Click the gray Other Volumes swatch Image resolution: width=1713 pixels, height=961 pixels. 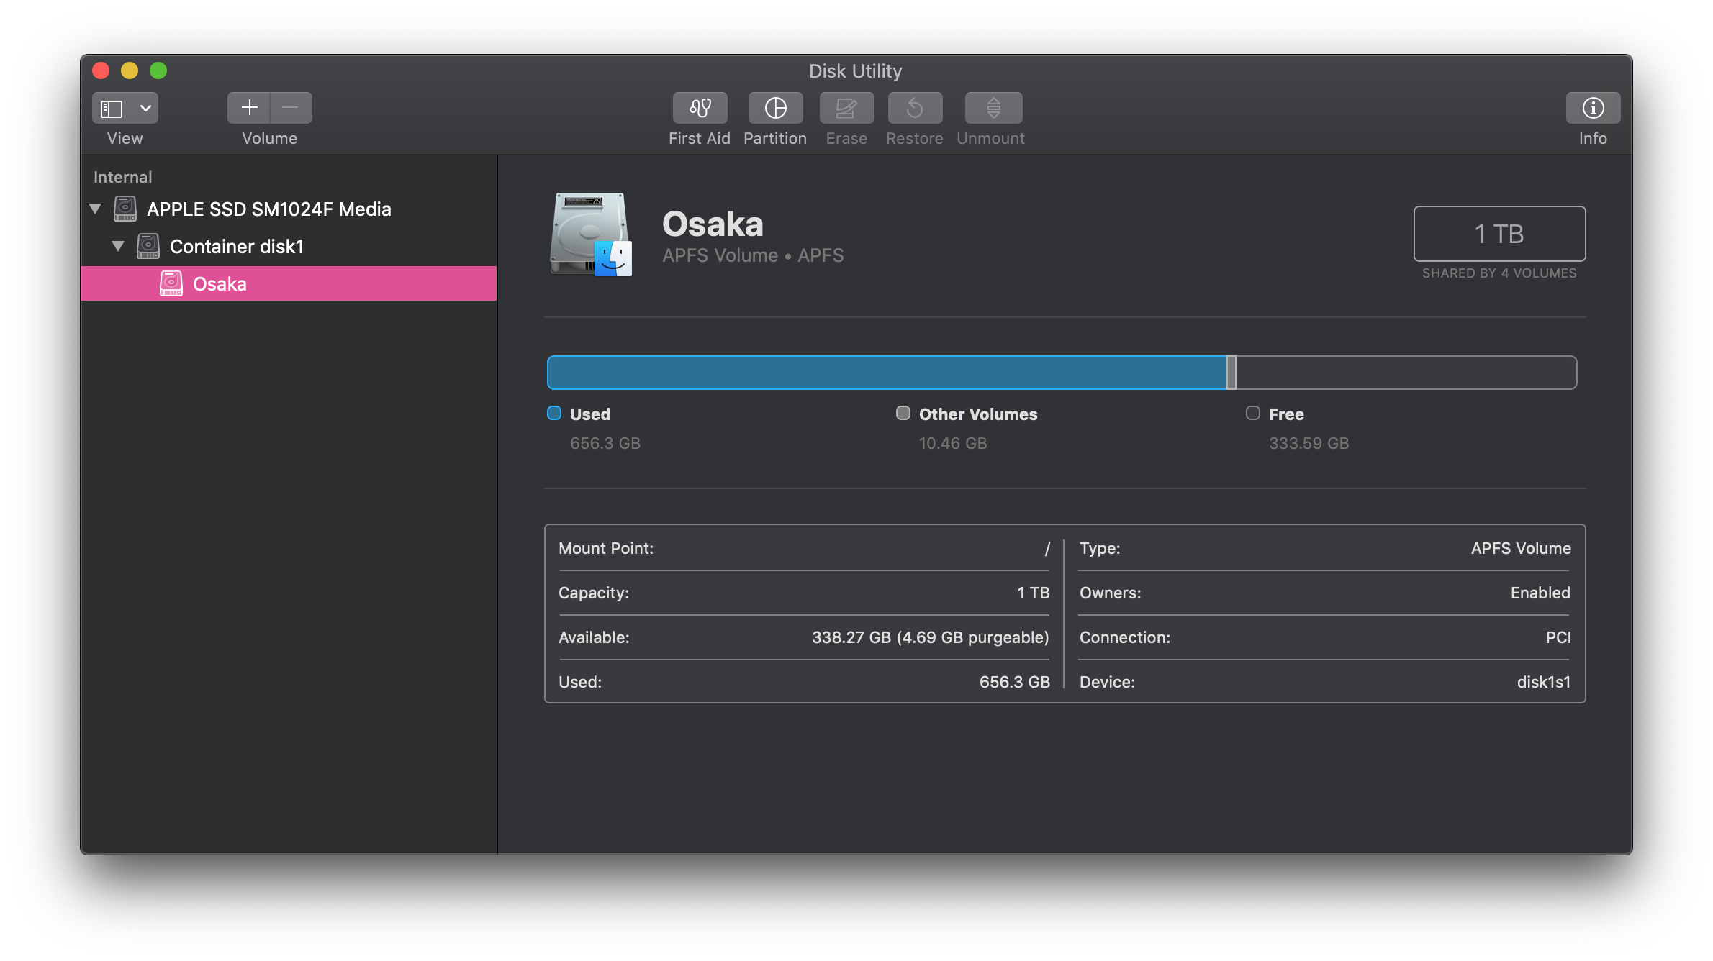coord(903,413)
